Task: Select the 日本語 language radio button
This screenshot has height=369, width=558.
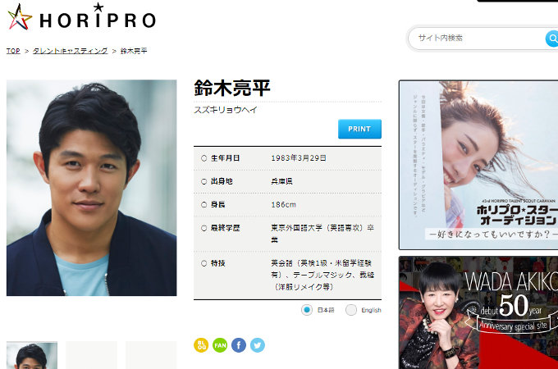Action: click(x=307, y=310)
